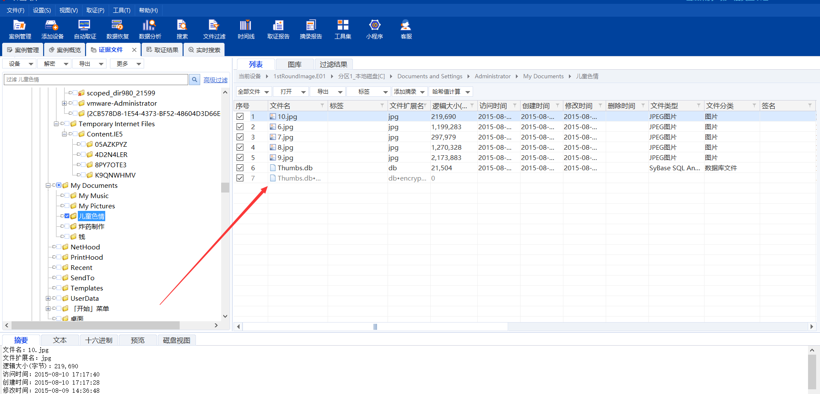
Task: Click the 高级过滤 link
Action: coord(216,80)
